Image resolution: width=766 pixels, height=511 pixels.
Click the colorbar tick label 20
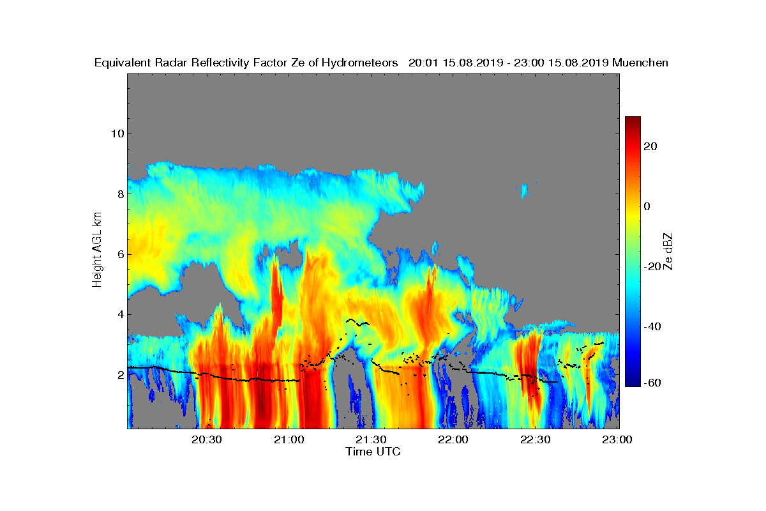point(651,146)
